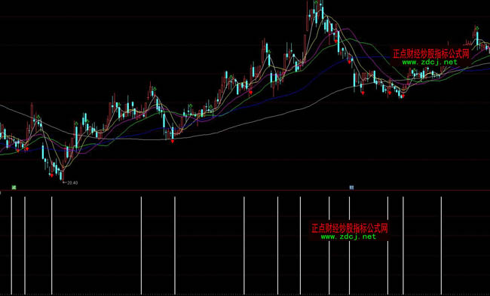Select the highest red arrow marker just after the top
Image resolution: width=490 pixels, height=296 pixels.
point(336,41)
